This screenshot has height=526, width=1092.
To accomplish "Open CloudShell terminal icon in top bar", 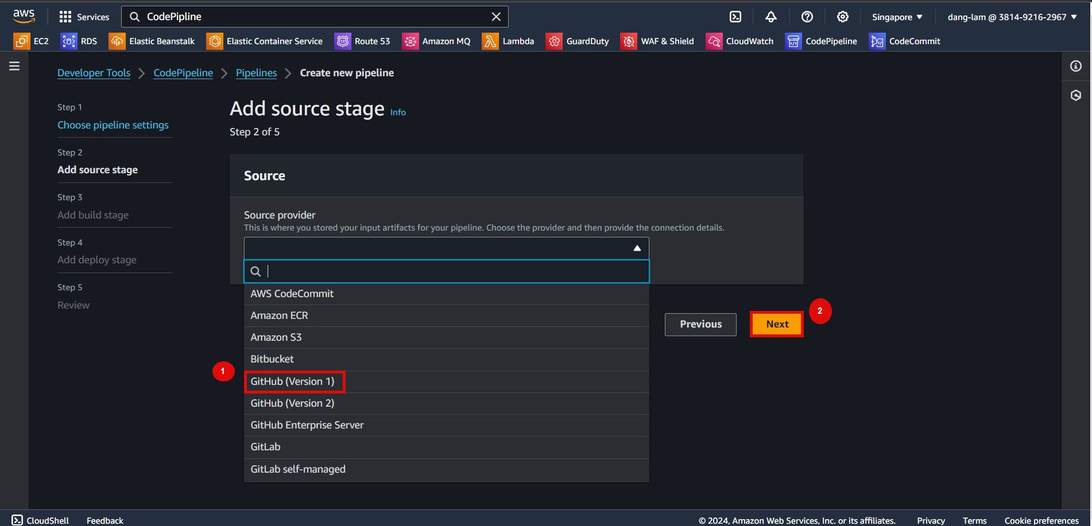I will click(x=735, y=17).
